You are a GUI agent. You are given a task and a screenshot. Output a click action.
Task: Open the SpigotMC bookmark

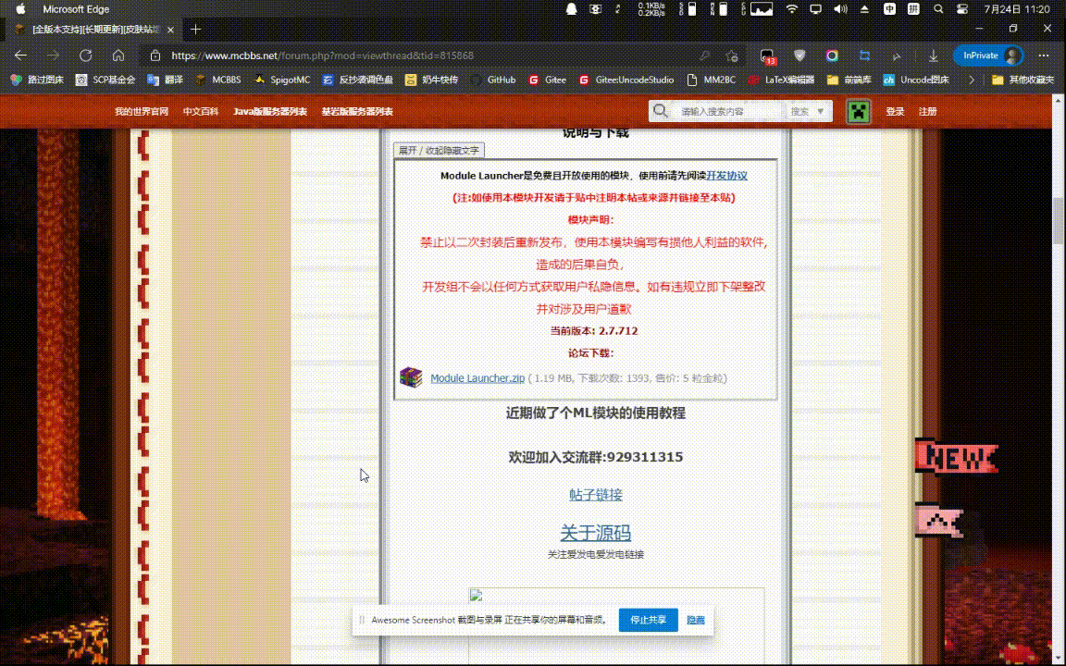point(281,80)
